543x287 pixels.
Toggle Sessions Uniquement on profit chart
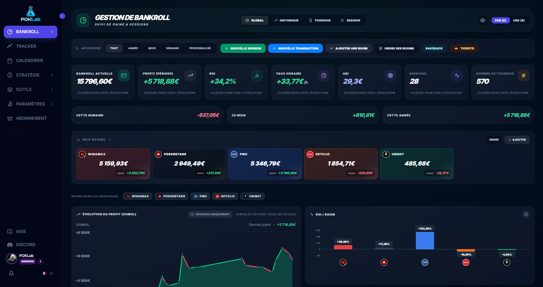(x=210, y=214)
